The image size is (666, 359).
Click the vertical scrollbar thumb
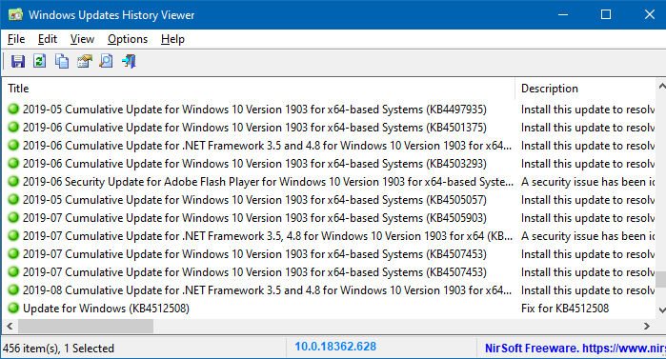[661, 279]
